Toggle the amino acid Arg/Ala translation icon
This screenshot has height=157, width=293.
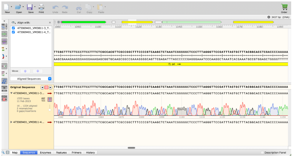click(x=4, y=81)
